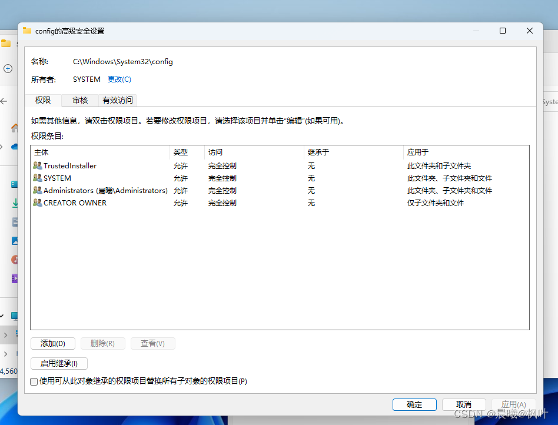
Task: Confirm with the 确定 button
Action: click(414, 405)
